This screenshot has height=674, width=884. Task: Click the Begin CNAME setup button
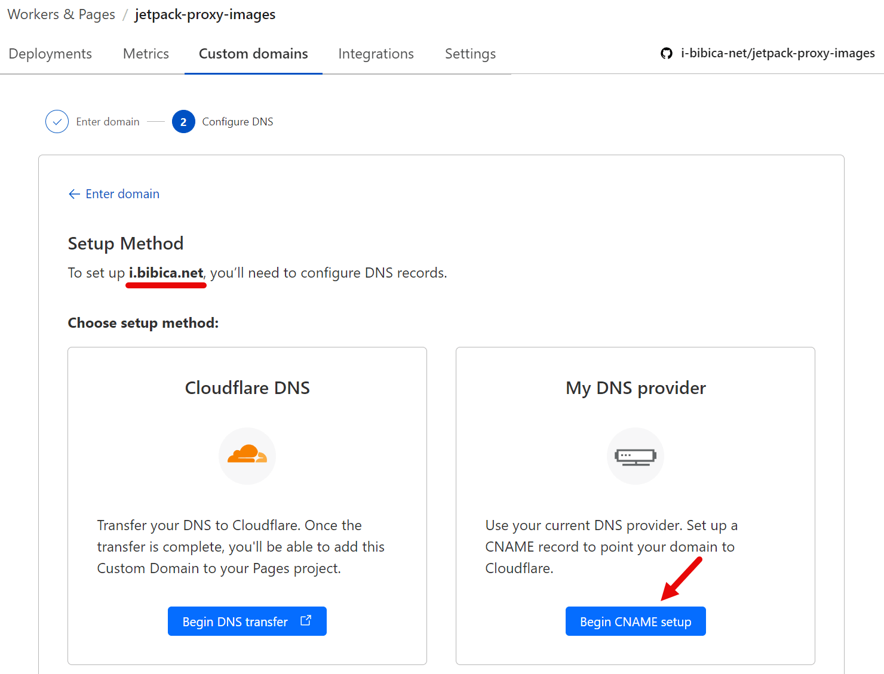(636, 621)
